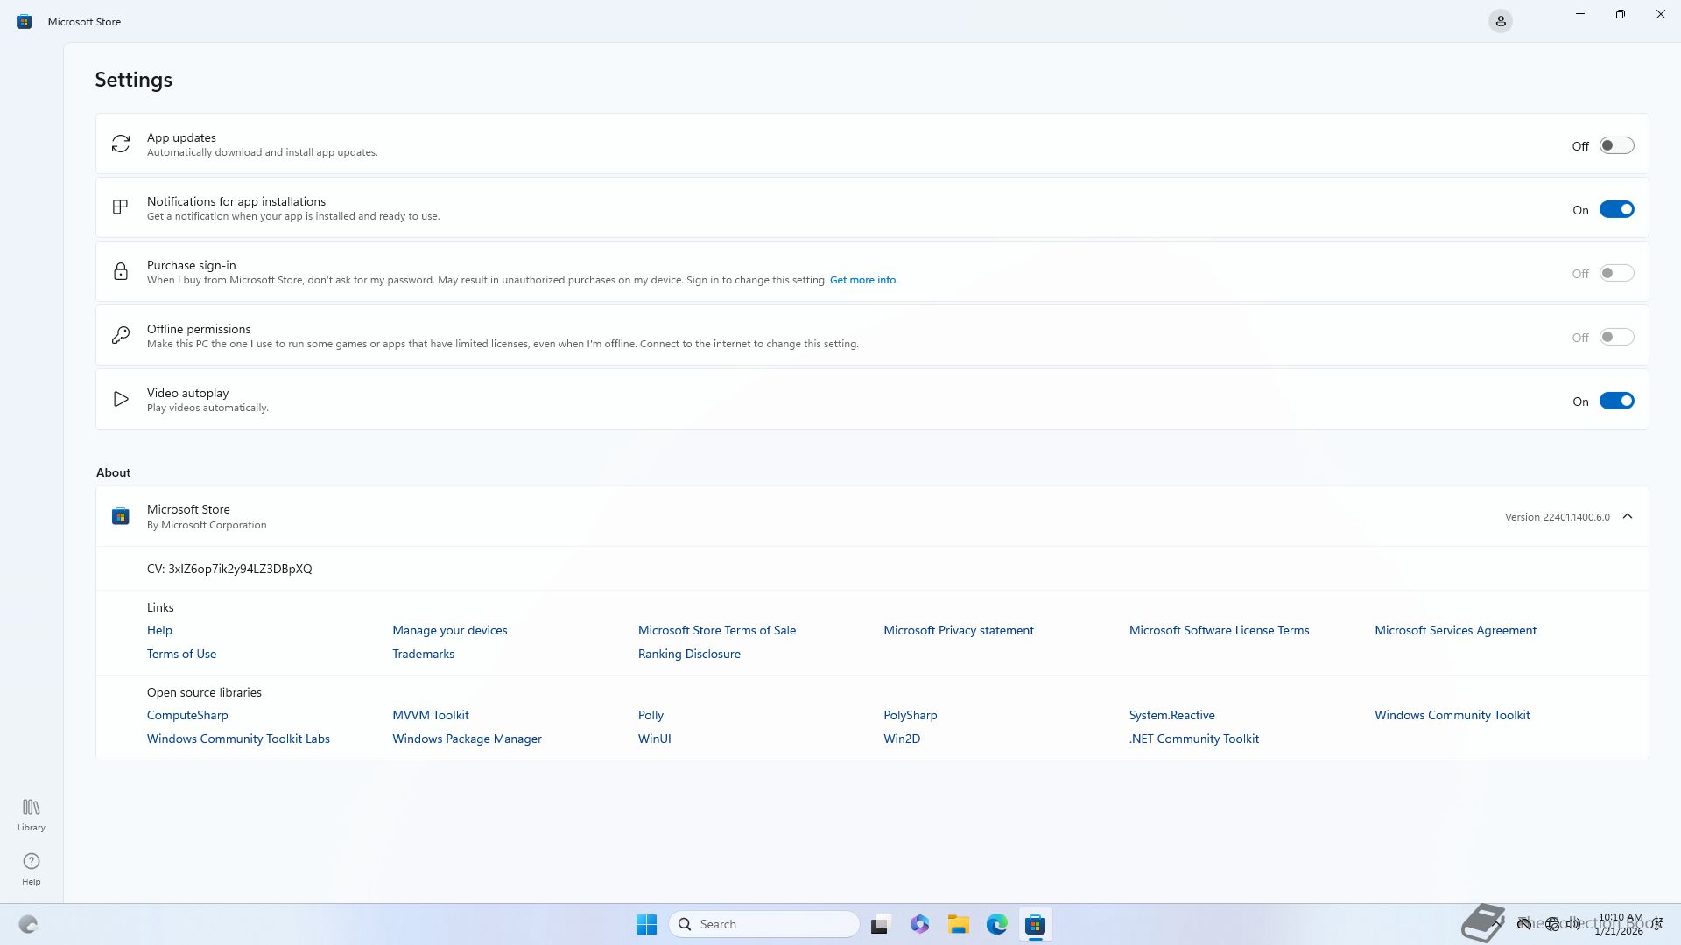This screenshot has width=1681, height=945.
Task: Open the Windows Package Manager link
Action: coord(467,738)
